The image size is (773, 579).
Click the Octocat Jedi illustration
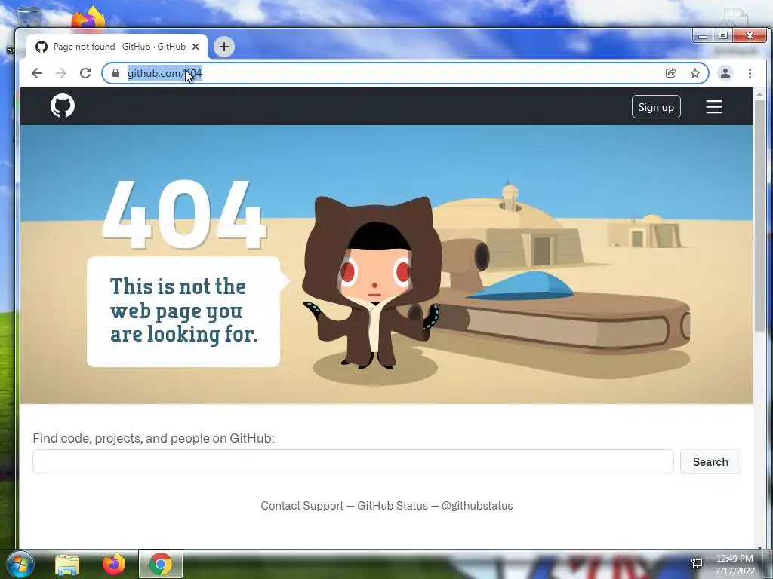coord(372,283)
